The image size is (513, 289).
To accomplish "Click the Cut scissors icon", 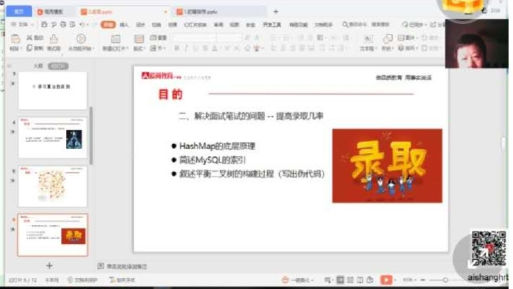I will click(x=29, y=38).
